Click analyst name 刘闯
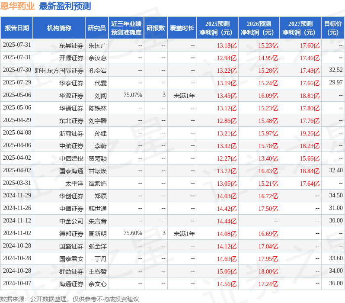This screenshot has width=345, height=303. (x=101, y=96)
